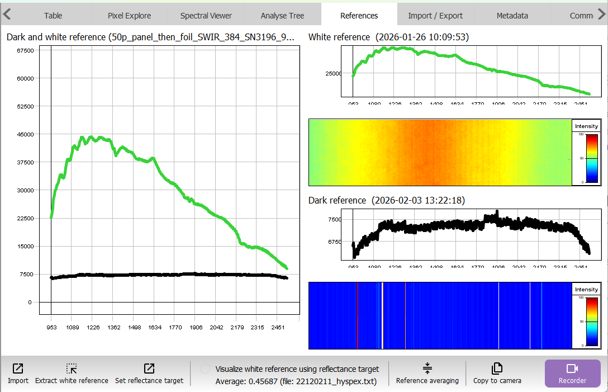Image resolution: width=608 pixels, height=392 pixels.
Task: Switch to the Metadata tab
Action: (512, 16)
